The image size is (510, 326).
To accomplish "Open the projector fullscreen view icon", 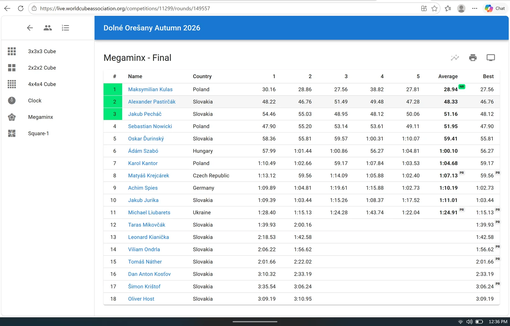I will click(x=491, y=58).
